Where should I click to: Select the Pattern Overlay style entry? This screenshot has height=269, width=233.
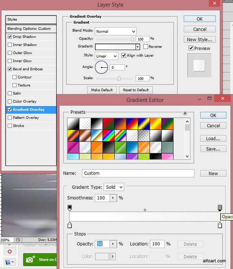(26, 117)
